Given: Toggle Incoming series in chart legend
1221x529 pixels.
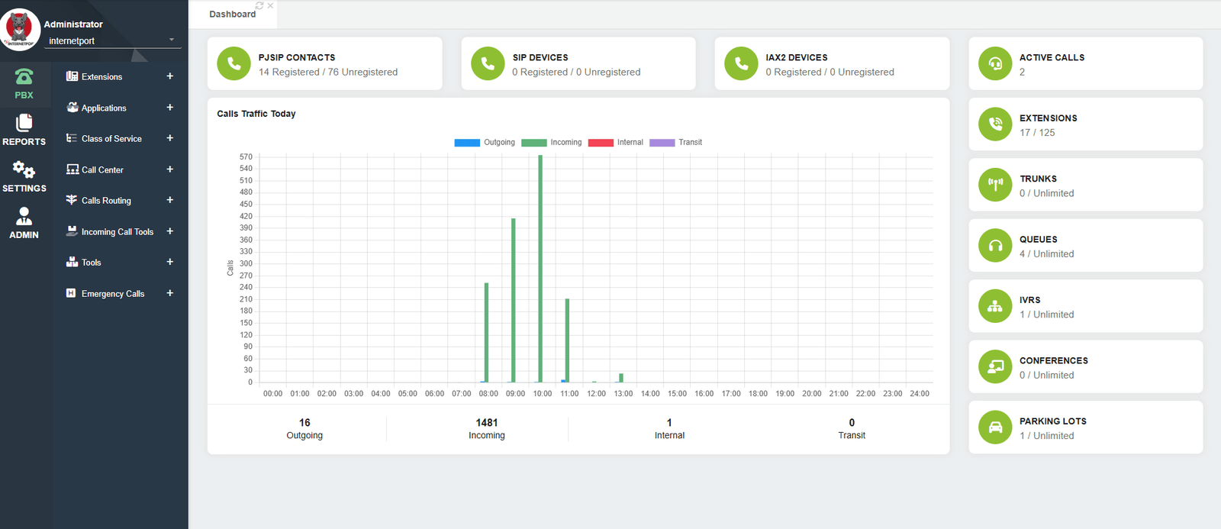Looking at the screenshot, I should (x=552, y=143).
